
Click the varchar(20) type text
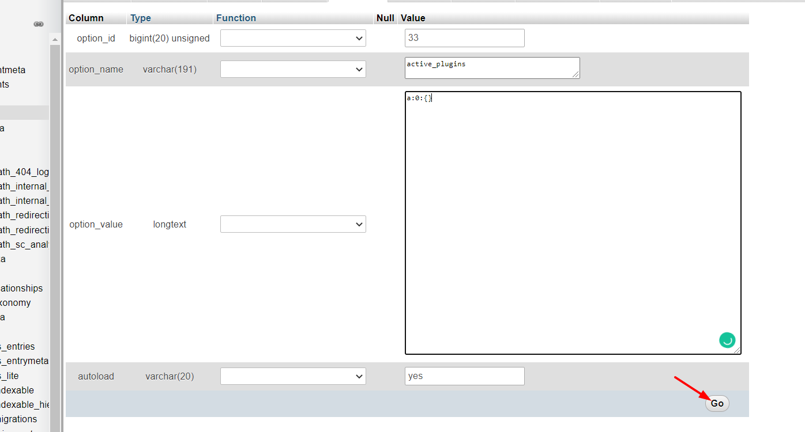point(170,376)
